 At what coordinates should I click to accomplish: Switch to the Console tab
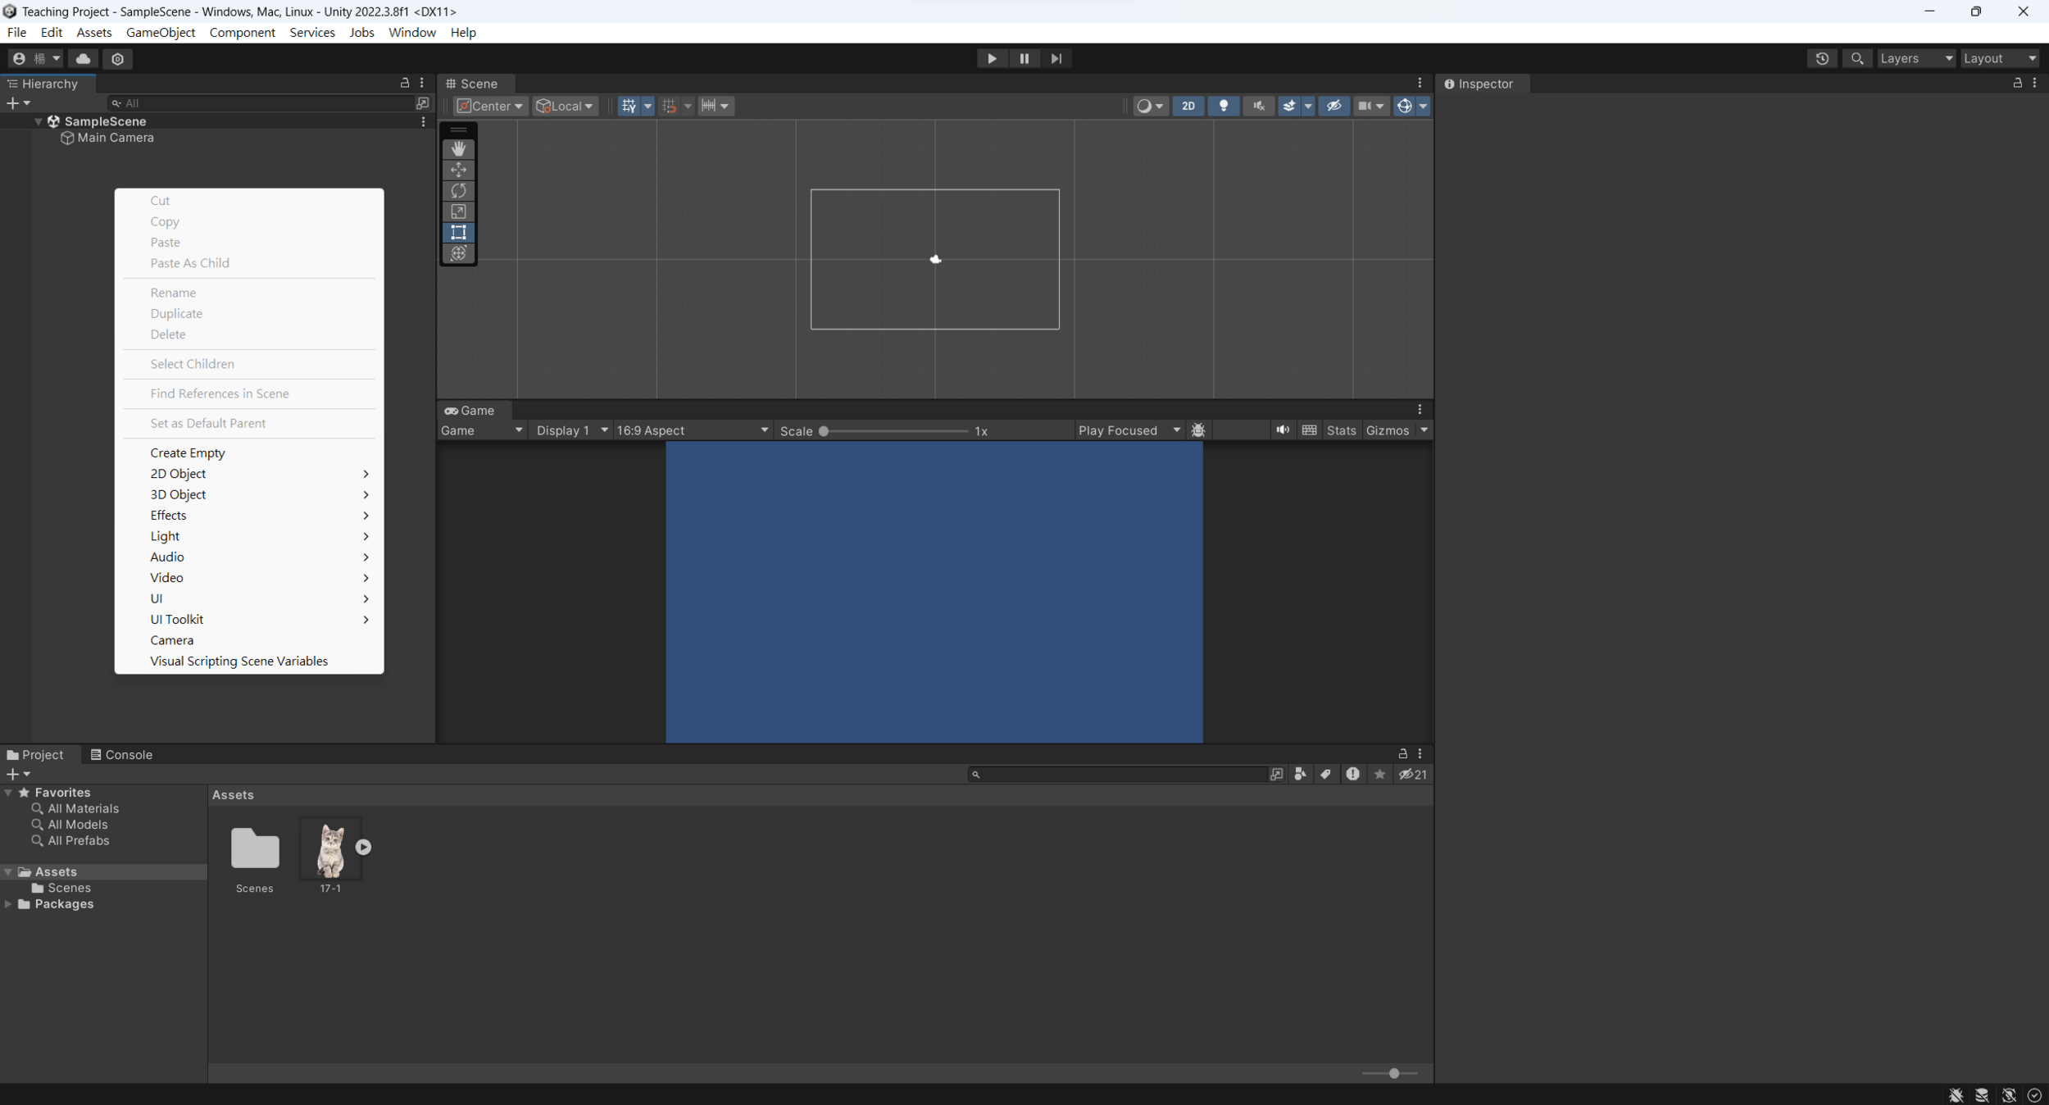coord(121,755)
